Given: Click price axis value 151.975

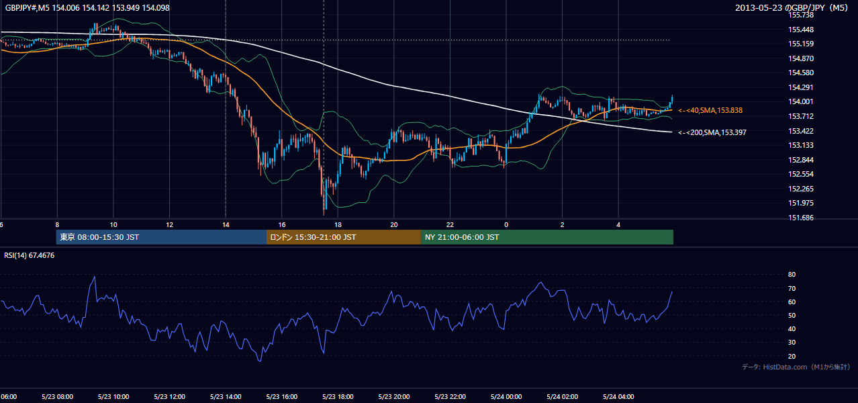Looking at the screenshot, I should coord(800,203).
